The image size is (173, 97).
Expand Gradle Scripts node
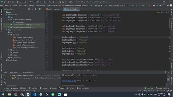click(4, 60)
